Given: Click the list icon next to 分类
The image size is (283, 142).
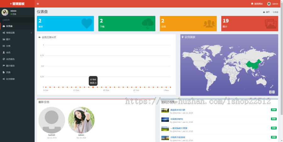Looking at the screenshot, I should point(4,46).
